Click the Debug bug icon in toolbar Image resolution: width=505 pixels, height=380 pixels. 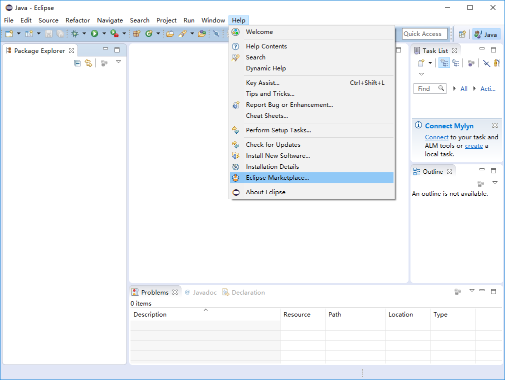tap(75, 34)
